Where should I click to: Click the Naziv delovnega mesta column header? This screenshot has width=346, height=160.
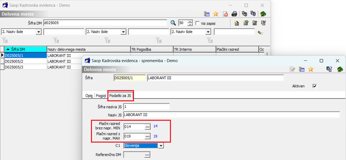[89, 49]
